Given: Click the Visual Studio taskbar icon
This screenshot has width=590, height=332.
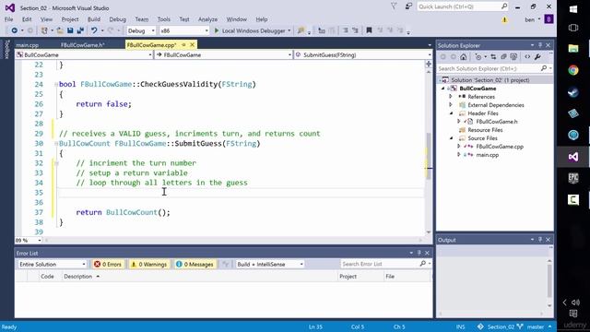Looking at the screenshot, I should (x=573, y=157).
